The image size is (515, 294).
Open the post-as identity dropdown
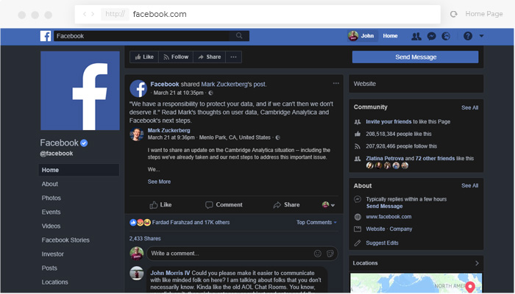coord(328,205)
